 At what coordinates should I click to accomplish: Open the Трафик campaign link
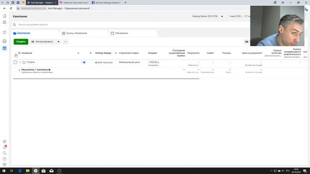[31, 62]
